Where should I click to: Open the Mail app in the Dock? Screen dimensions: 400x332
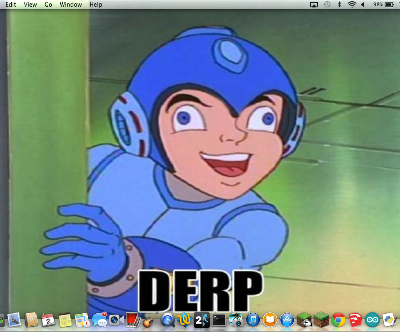coord(14,320)
